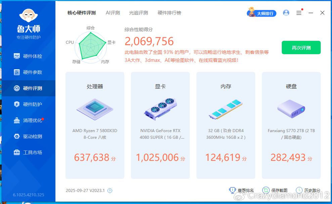The image size is (332, 204).
Task: Open 硬件参数 in the sidebar
Action: (x=28, y=72)
